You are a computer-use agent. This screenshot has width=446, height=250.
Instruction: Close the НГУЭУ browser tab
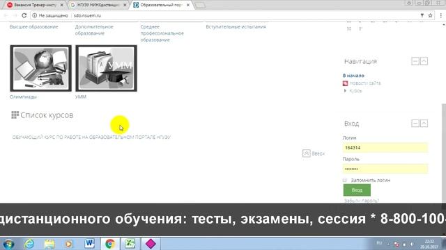(x=125, y=5)
